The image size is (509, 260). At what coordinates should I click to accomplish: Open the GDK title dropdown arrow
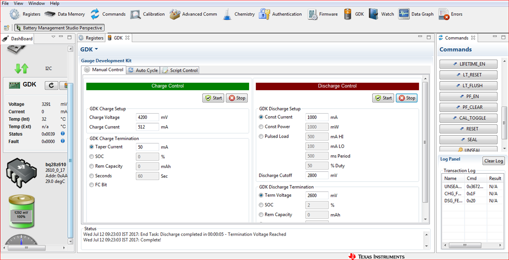pos(96,49)
